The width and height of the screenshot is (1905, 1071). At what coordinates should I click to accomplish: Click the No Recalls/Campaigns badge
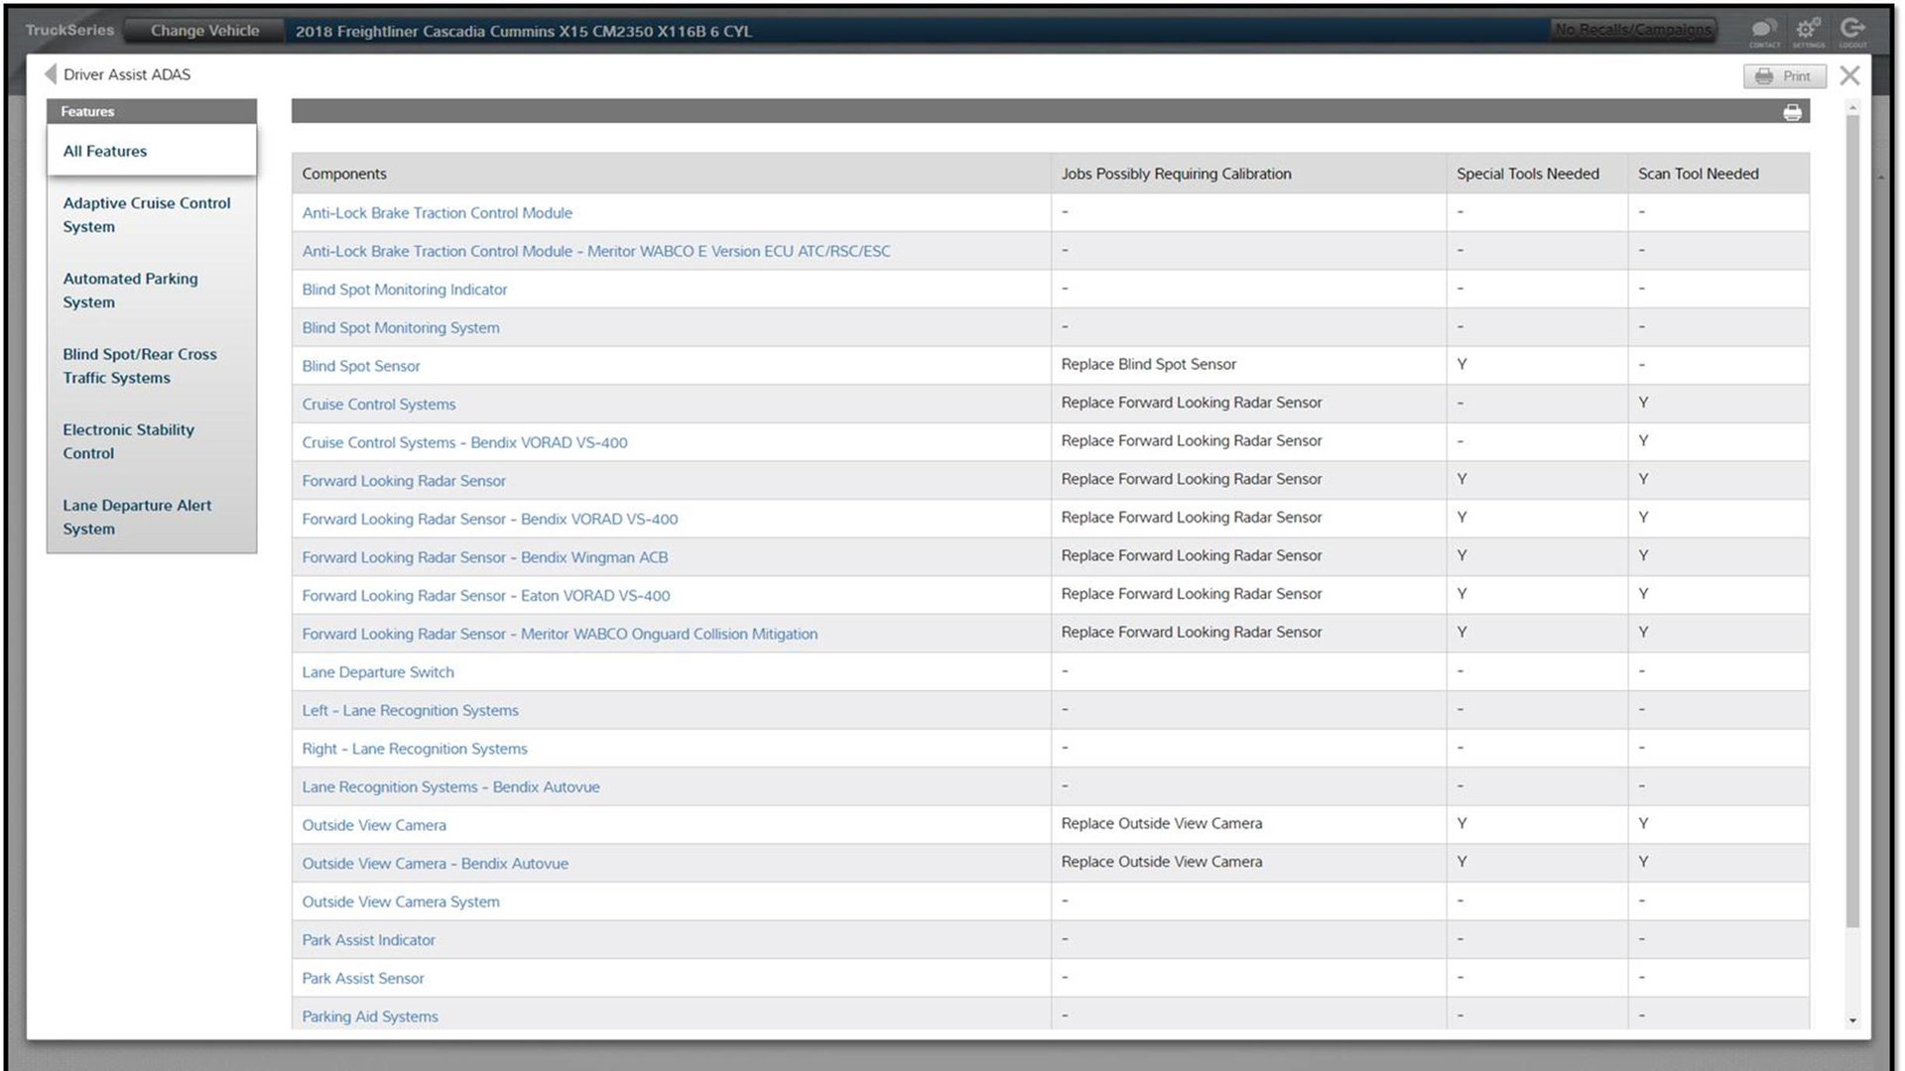tap(1633, 30)
